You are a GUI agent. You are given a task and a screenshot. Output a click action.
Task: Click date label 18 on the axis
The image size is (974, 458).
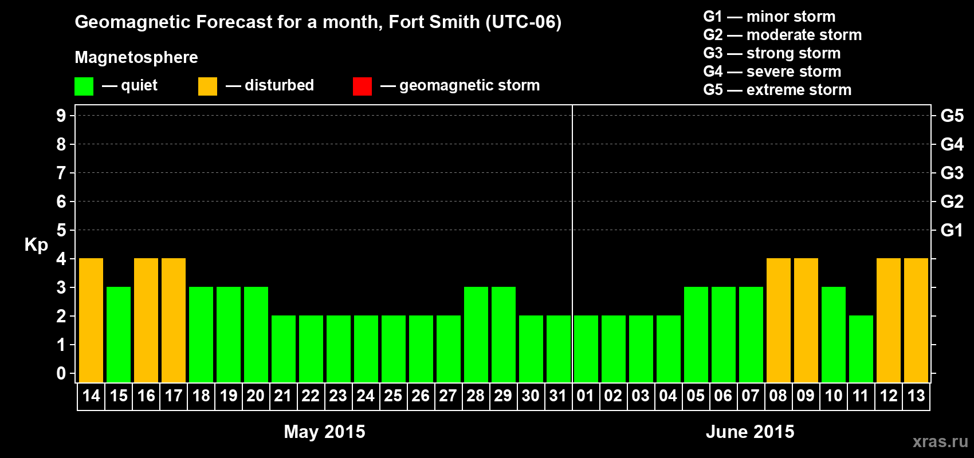pyautogui.click(x=201, y=396)
